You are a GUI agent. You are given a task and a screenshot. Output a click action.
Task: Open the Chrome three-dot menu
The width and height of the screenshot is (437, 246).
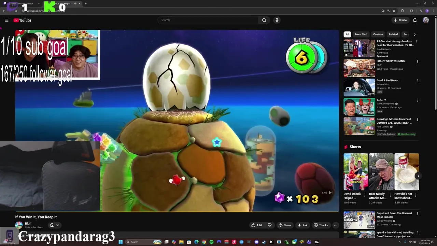click(433, 11)
